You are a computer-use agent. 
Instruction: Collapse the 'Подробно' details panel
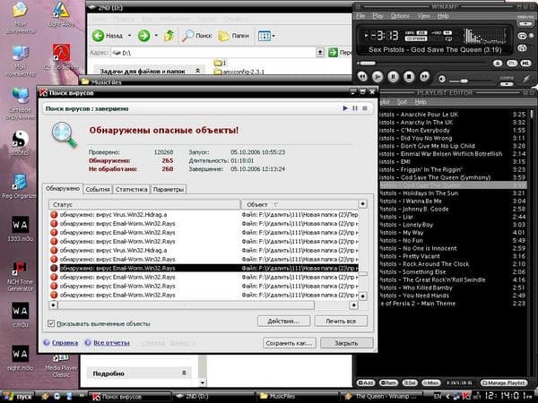tap(184, 373)
